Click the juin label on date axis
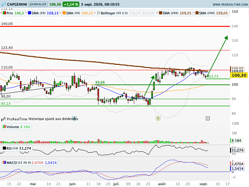 pos(72,184)
